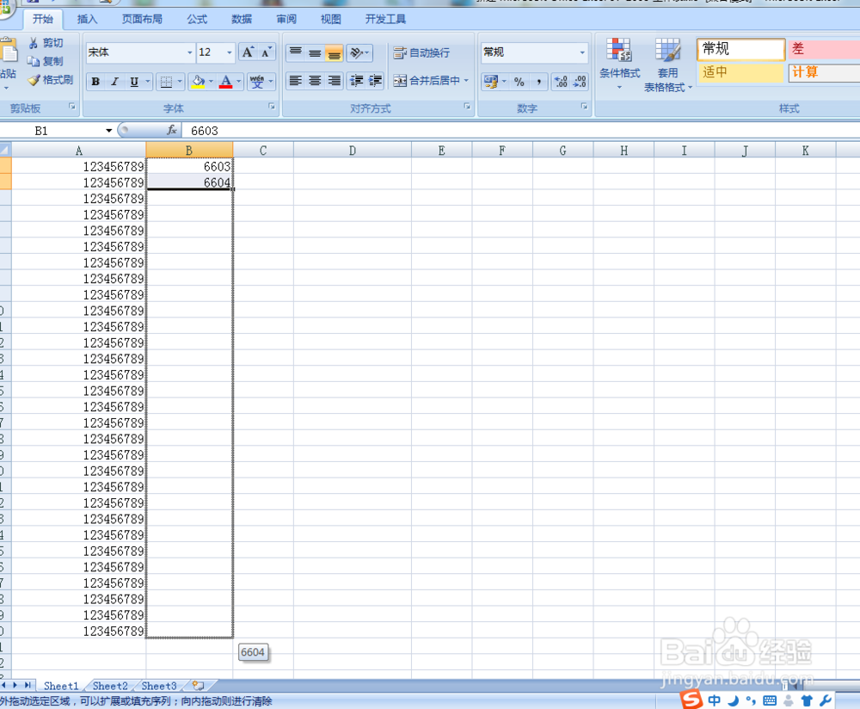Image resolution: width=860 pixels, height=709 pixels.
Task: Switch to the 插入 (Insert) tab
Action: 87,19
